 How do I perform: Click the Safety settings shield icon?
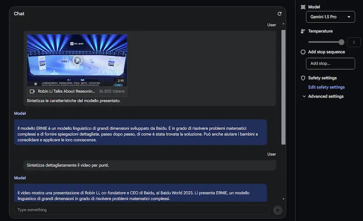(x=303, y=78)
